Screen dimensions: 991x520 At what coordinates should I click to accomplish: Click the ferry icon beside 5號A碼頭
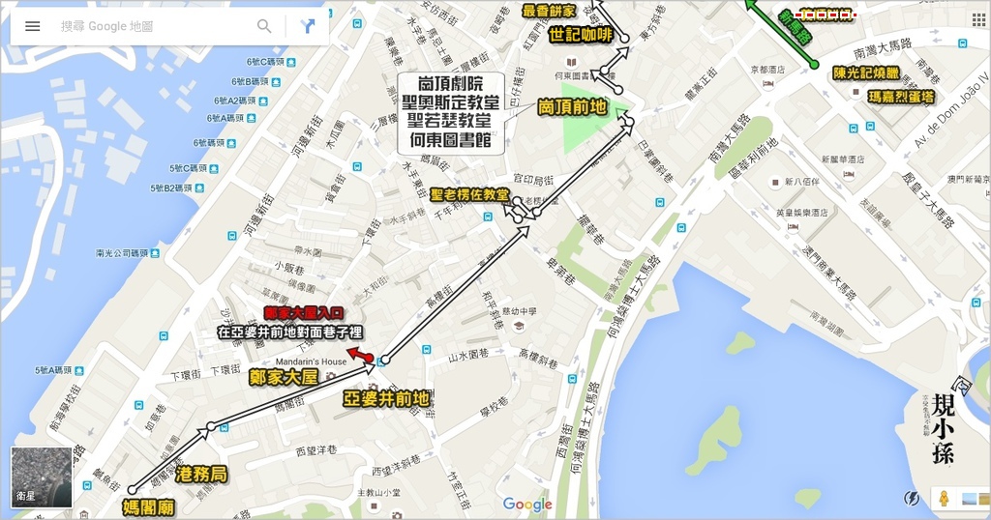pyautogui.click(x=78, y=370)
